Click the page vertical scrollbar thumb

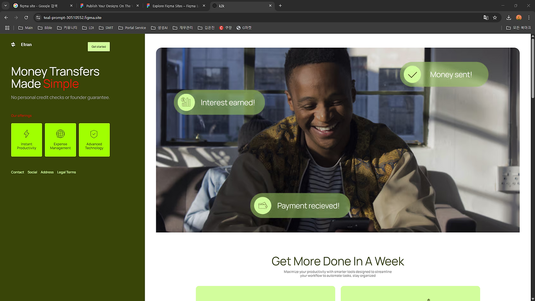point(533,69)
